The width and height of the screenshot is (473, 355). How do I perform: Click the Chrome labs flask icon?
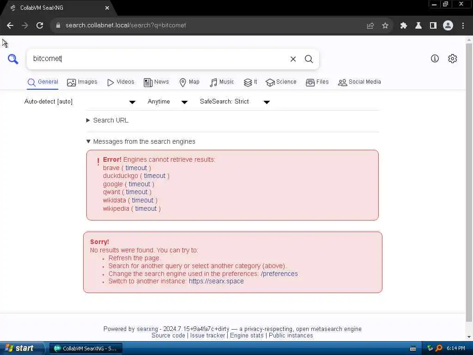tap(418, 26)
